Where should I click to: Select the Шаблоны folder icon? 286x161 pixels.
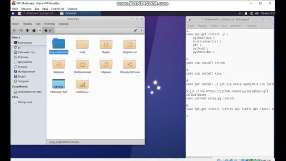82,84
